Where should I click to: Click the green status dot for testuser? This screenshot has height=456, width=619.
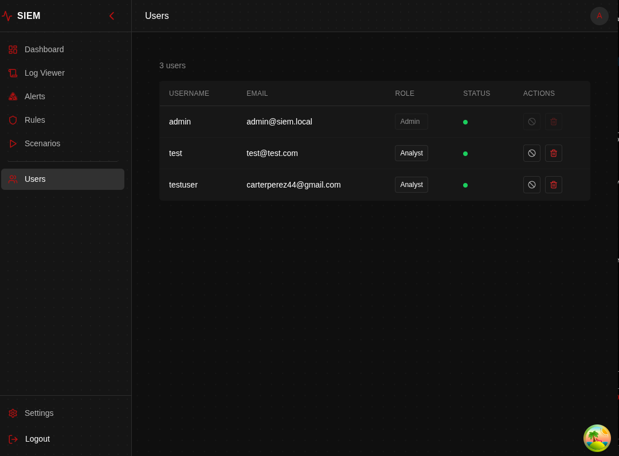pos(465,185)
